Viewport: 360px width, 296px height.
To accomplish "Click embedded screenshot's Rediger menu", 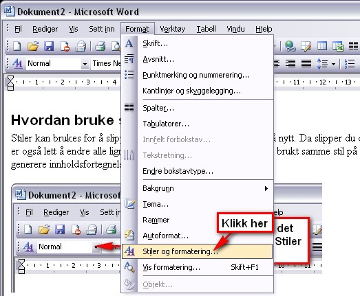I will point(56,212).
